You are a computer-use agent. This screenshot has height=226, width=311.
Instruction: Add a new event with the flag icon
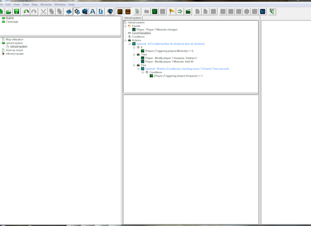[x=172, y=12]
